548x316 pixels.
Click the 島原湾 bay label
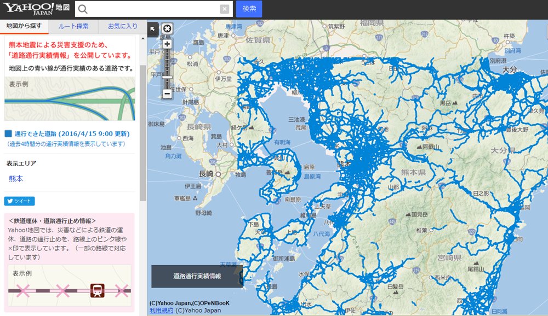[312, 177]
